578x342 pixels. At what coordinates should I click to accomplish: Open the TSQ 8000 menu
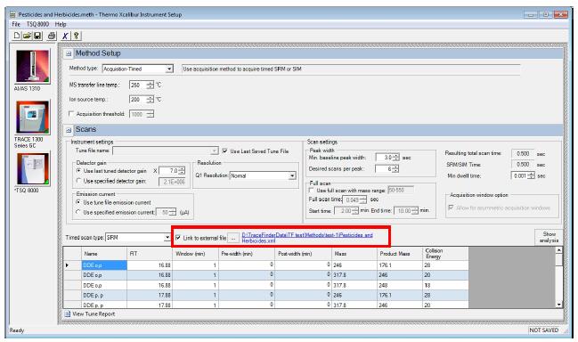pyautogui.click(x=37, y=24)
